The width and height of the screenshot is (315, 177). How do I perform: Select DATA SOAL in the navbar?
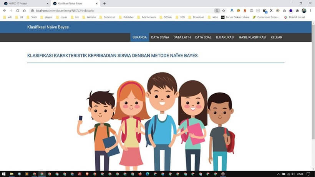(x=203, y=37)
